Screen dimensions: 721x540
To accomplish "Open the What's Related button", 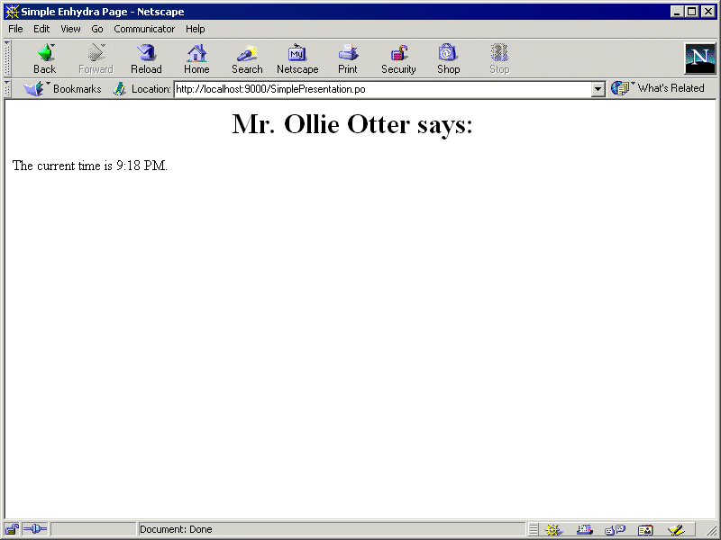I will (658, 88).
